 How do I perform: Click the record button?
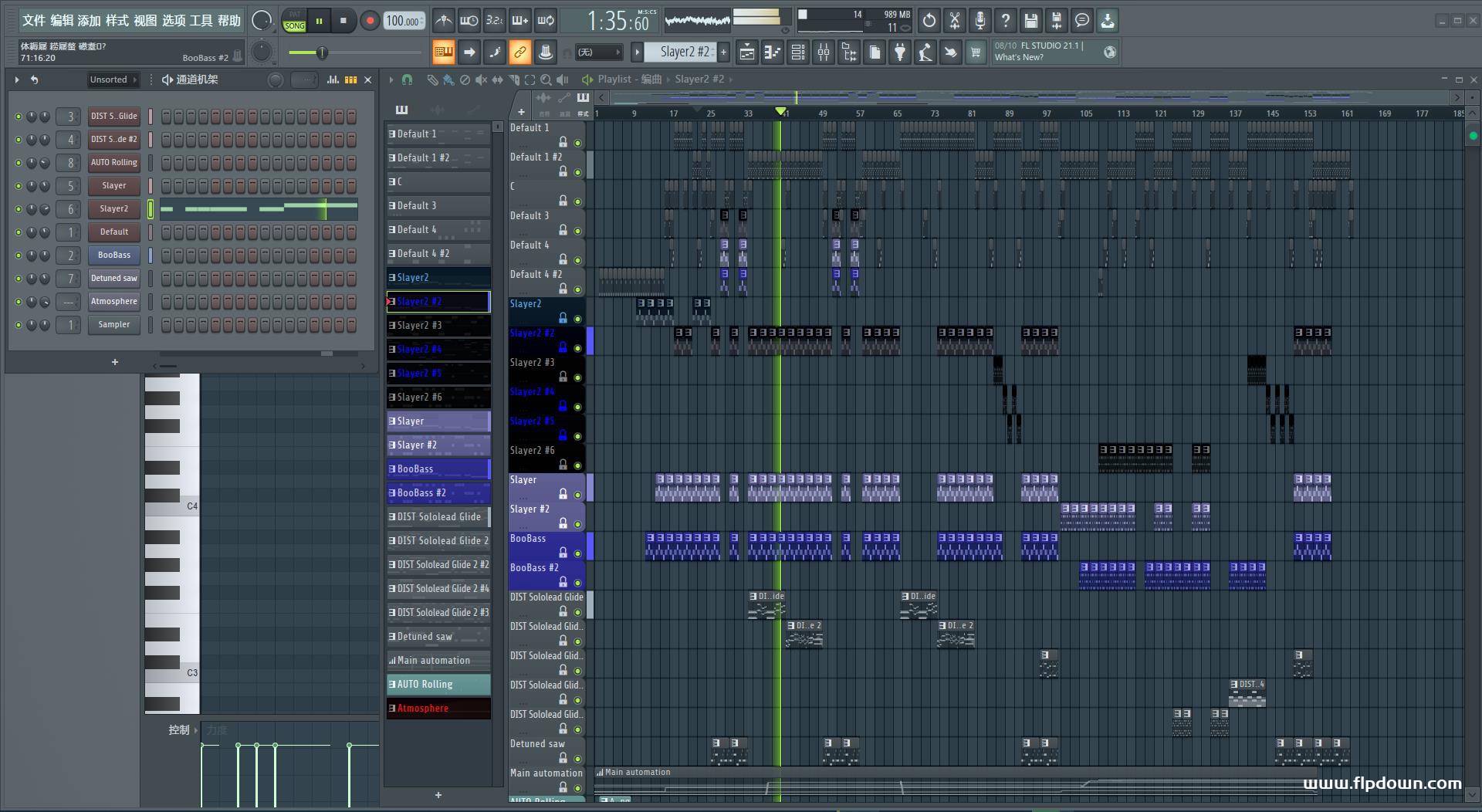[370, 21]
